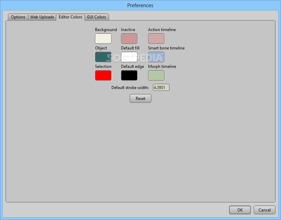Click the Default stroke width field

(x=161, y=87)
